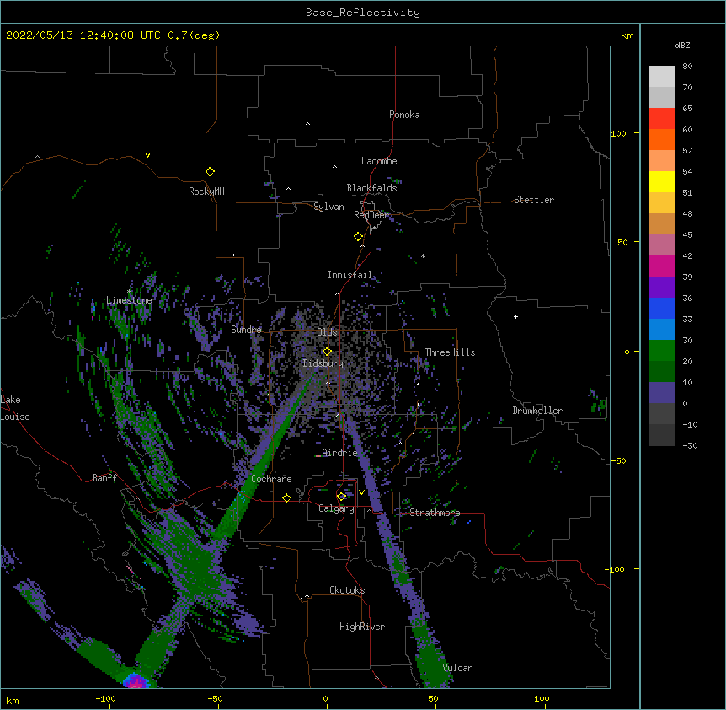The height and width of the screenshot is (710, 726).
Task: Click the ThreeHills town label
Action: click(x=450, y=352)
